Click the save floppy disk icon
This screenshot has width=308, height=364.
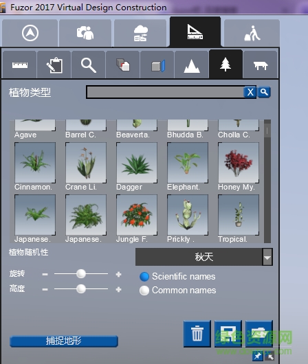click(228, 334)
